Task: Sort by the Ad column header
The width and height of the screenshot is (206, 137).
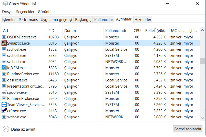Action: pyautogui.click(x=24, y=31)
